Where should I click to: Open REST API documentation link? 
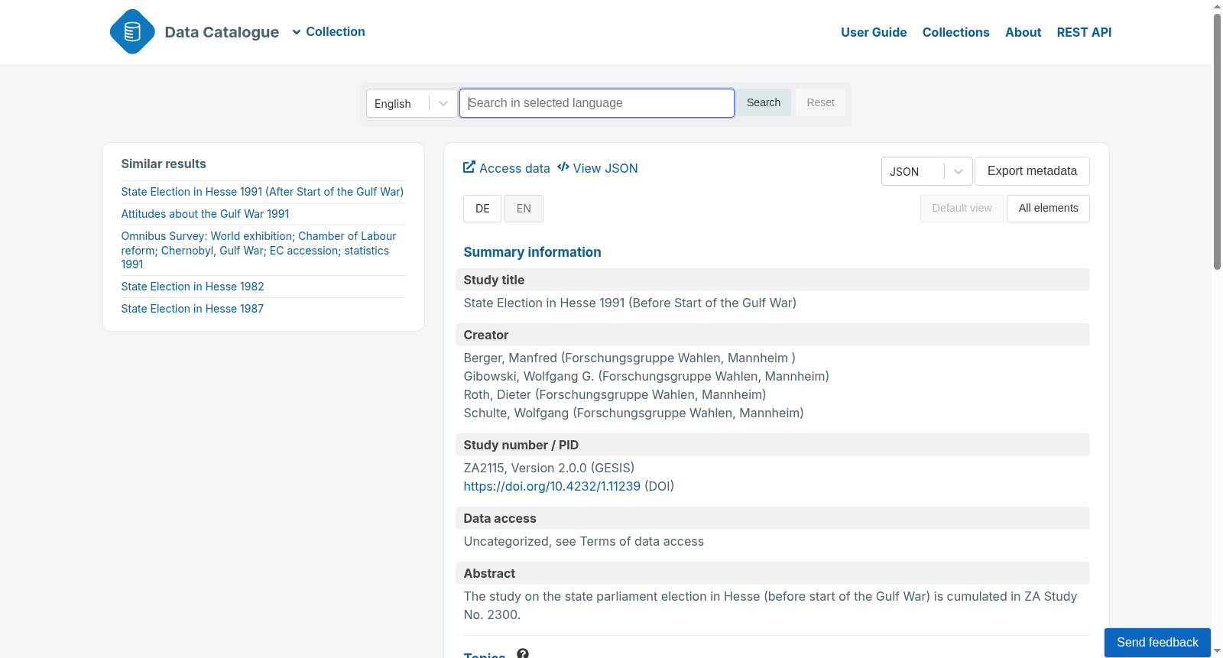(1084, 32)
